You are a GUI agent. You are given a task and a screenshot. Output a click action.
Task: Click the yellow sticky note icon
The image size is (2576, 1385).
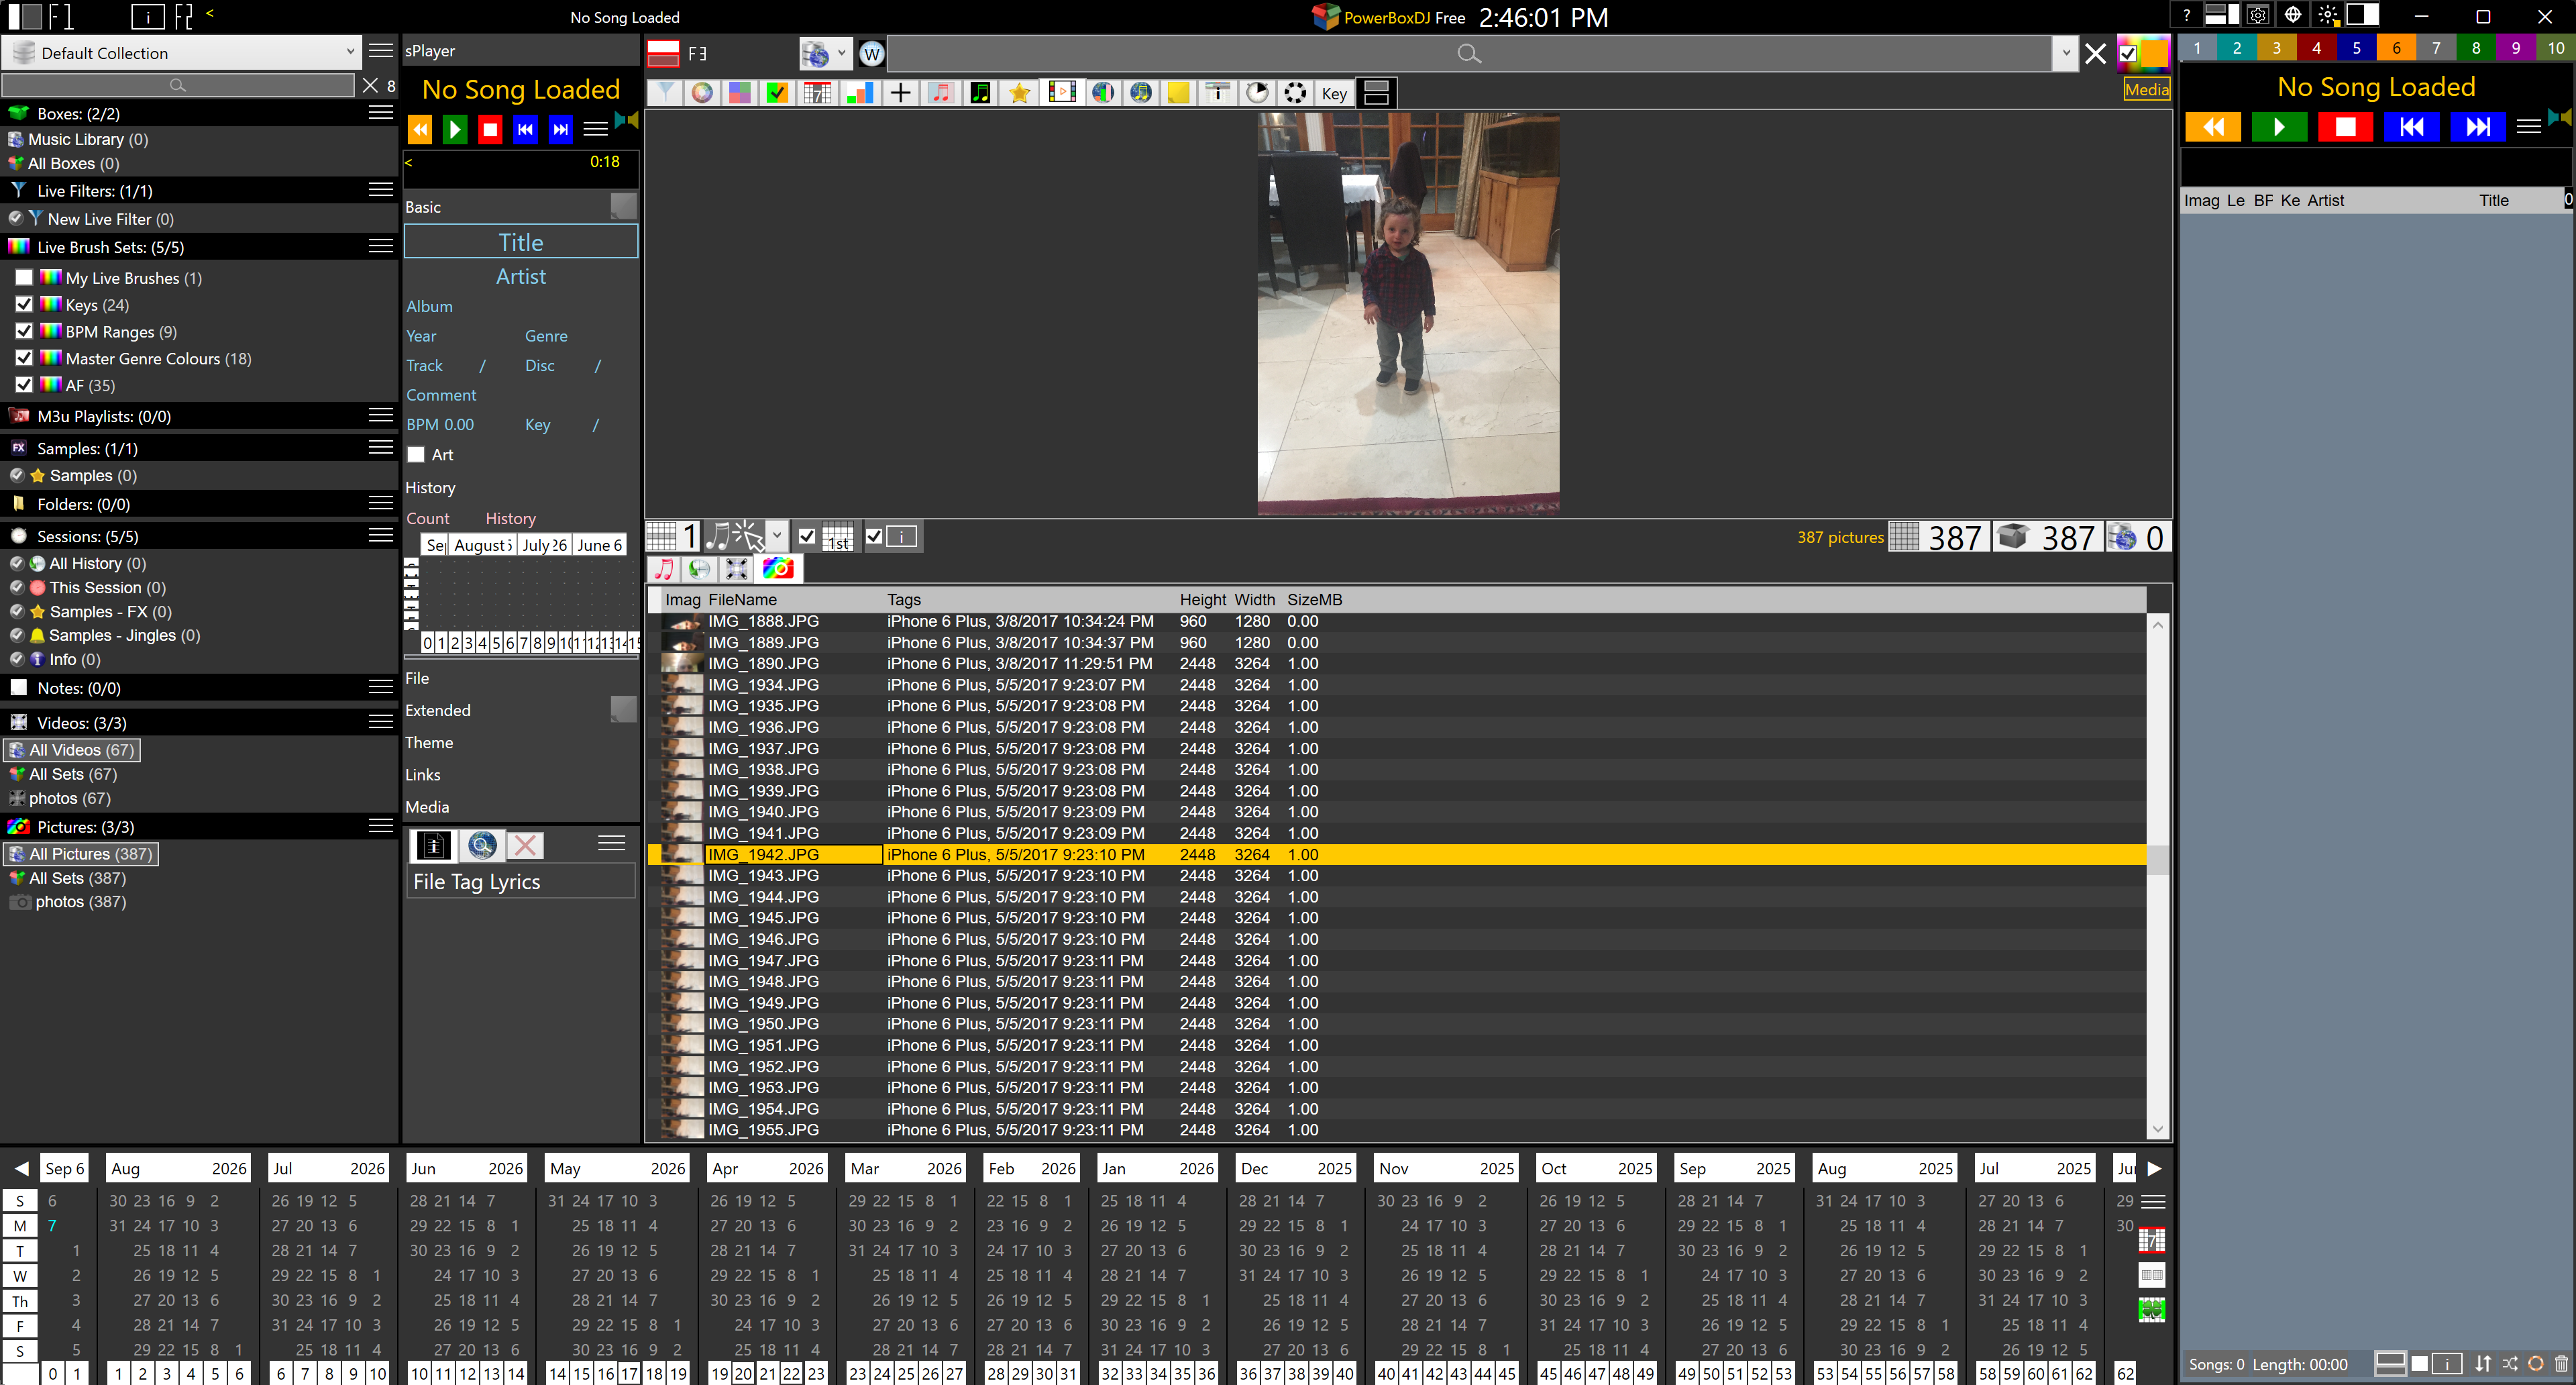pos(1178,93)
